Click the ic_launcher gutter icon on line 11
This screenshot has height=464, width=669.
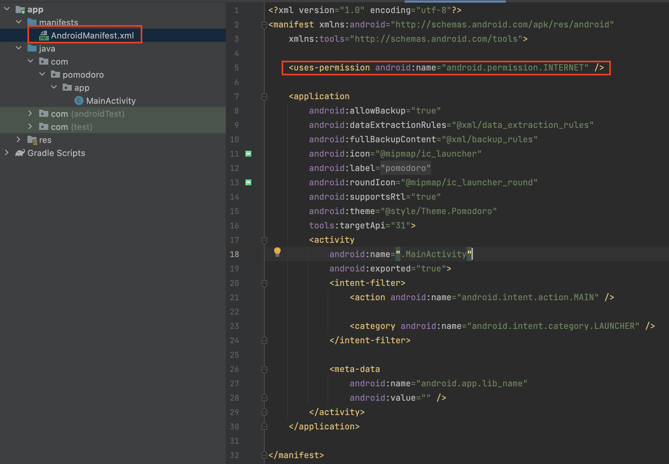point(248,154)
